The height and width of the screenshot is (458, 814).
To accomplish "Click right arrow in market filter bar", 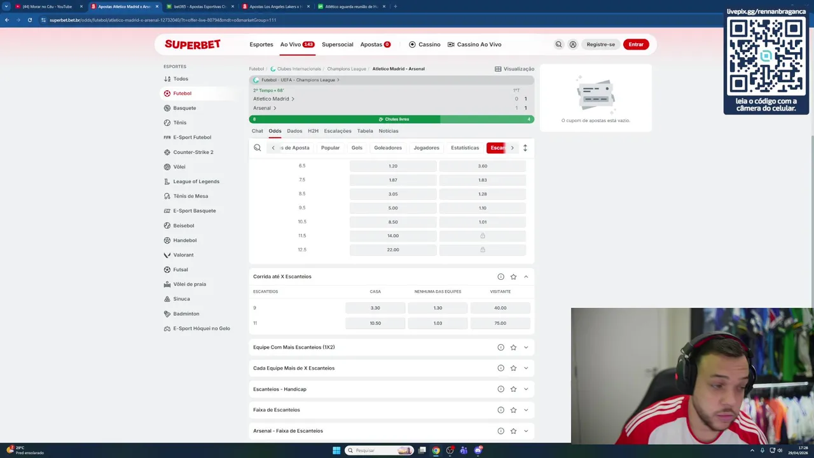I will click(512, 148).
